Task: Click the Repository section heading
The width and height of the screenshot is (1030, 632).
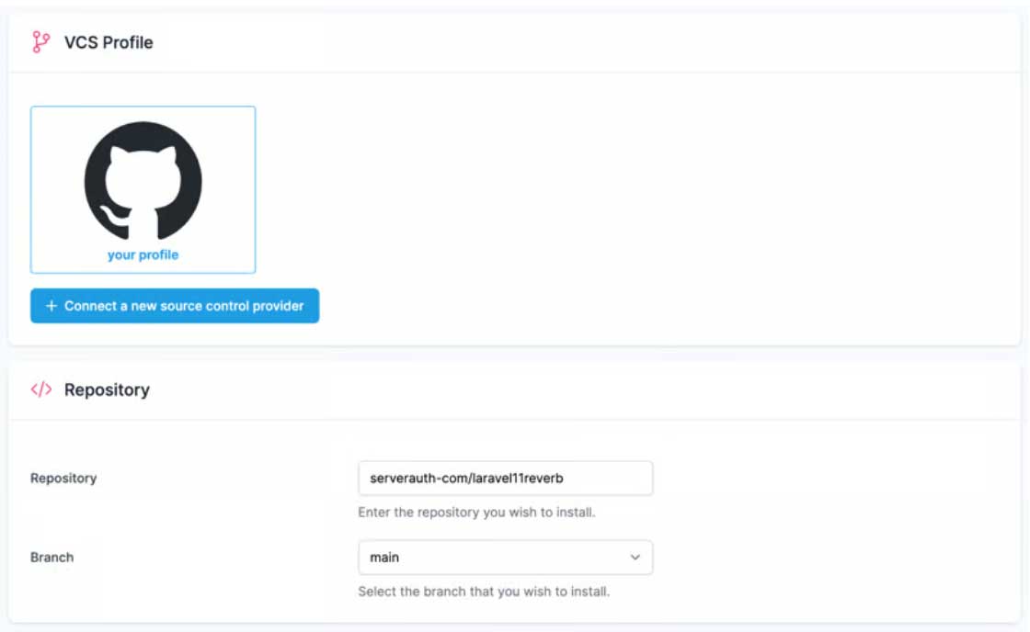Action: 107,389
